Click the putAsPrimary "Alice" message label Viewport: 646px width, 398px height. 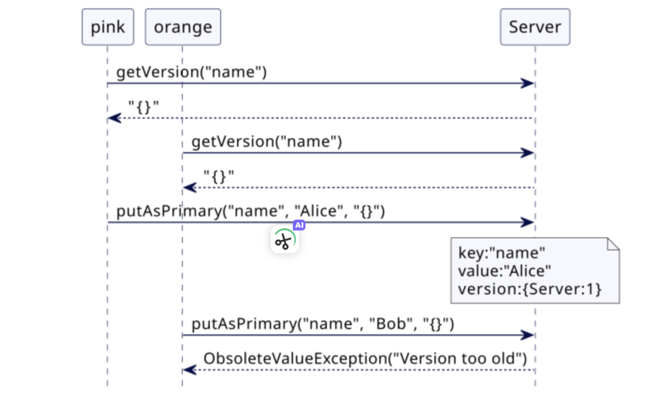250,212
